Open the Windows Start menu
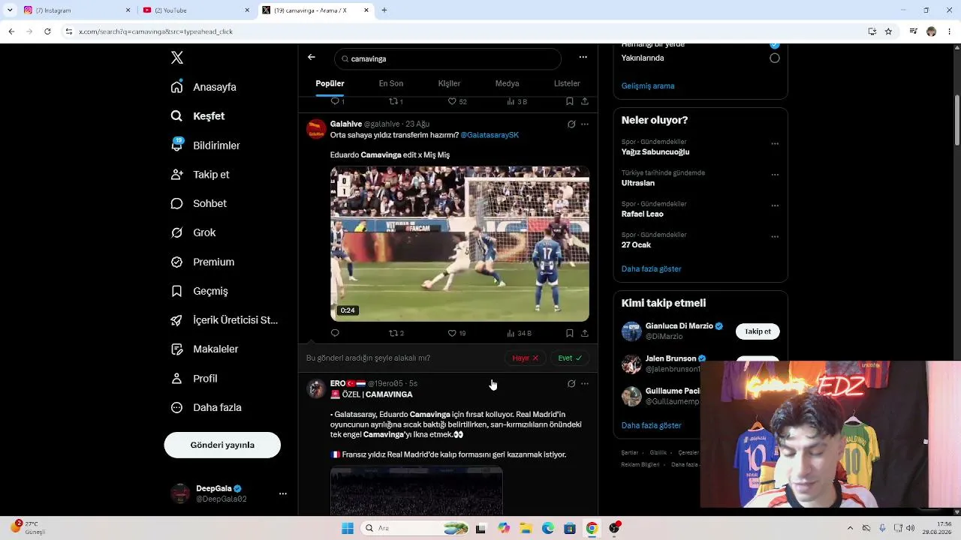This screenshot has height=540, width=961. [348, 528]
